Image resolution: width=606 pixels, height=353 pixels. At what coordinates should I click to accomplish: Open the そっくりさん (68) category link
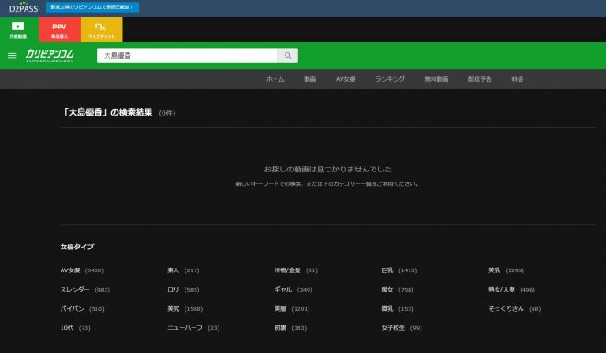514,309
